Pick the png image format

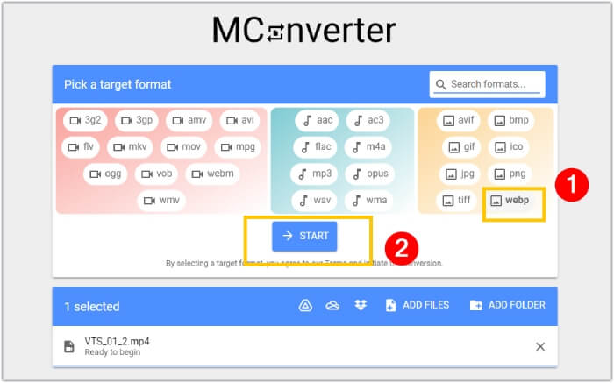coord(510,174)
